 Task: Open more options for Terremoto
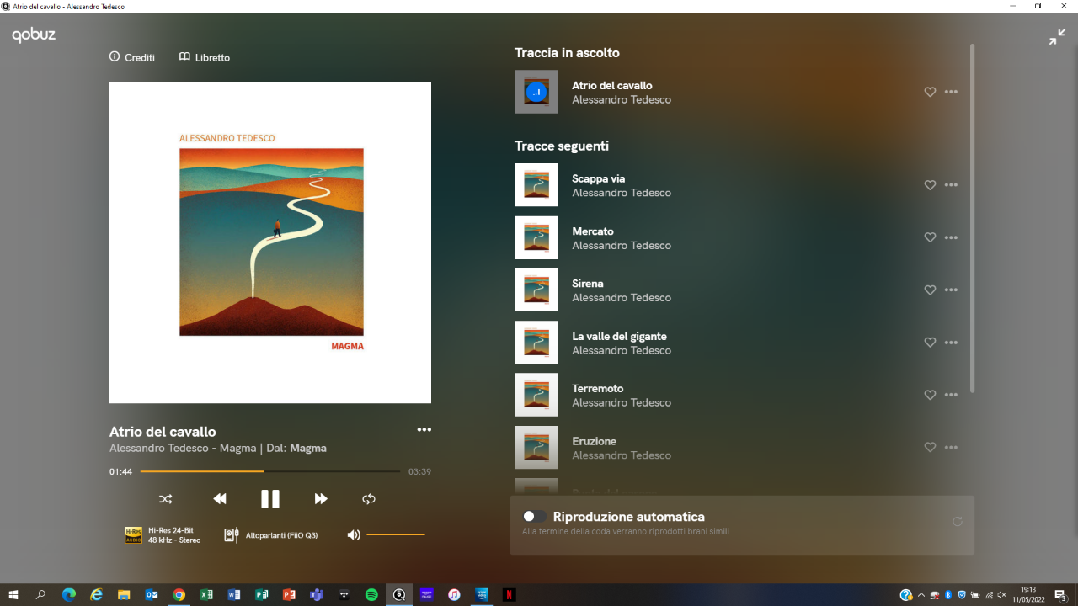point(951,395)
